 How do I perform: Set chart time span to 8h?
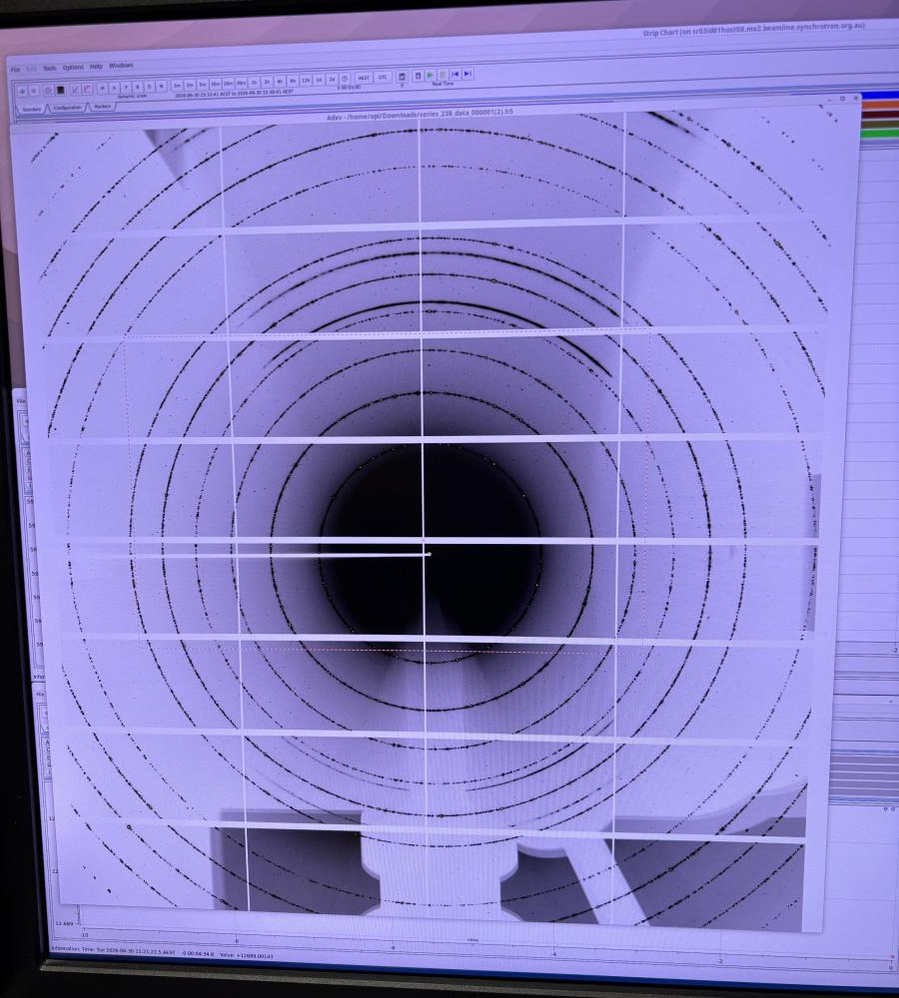tap(293, 81)
